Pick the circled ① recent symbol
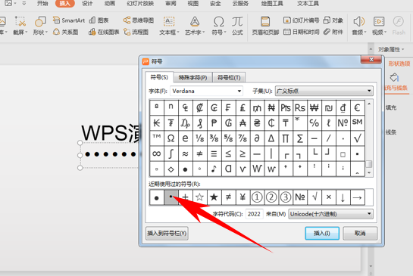Image resolution: width=413 pixels, height=276 pixels. pyautogui.click(x=257, y=197)
